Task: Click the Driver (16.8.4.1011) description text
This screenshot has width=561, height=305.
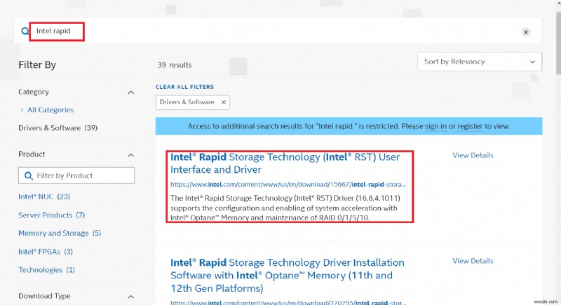Action: click(285, 208)
